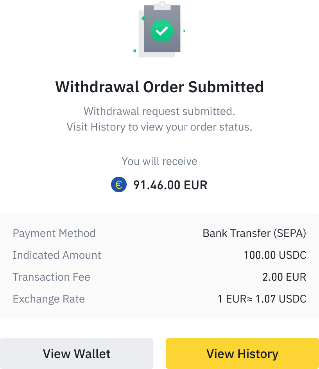Select the 2.00 EUR fee value
This screenshot has width=319, height=369.
tap(284, 277)
